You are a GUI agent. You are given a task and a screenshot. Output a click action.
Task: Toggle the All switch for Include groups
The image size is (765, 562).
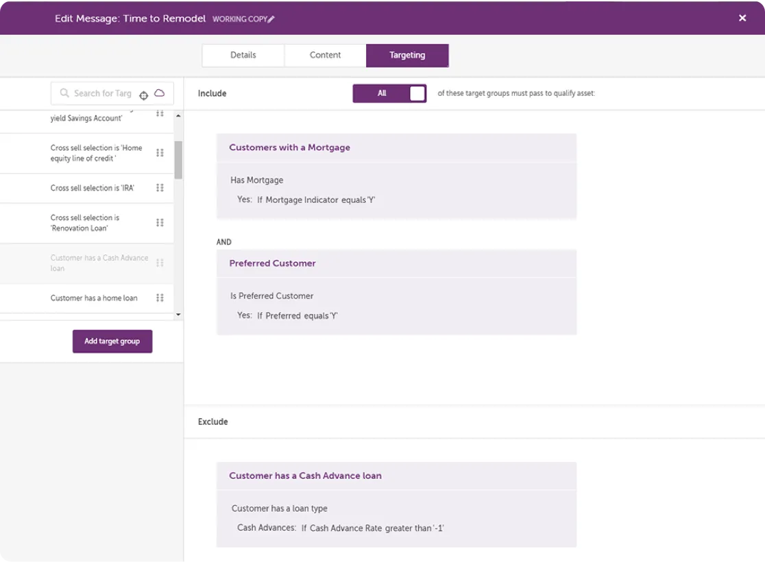coord(389,94)
